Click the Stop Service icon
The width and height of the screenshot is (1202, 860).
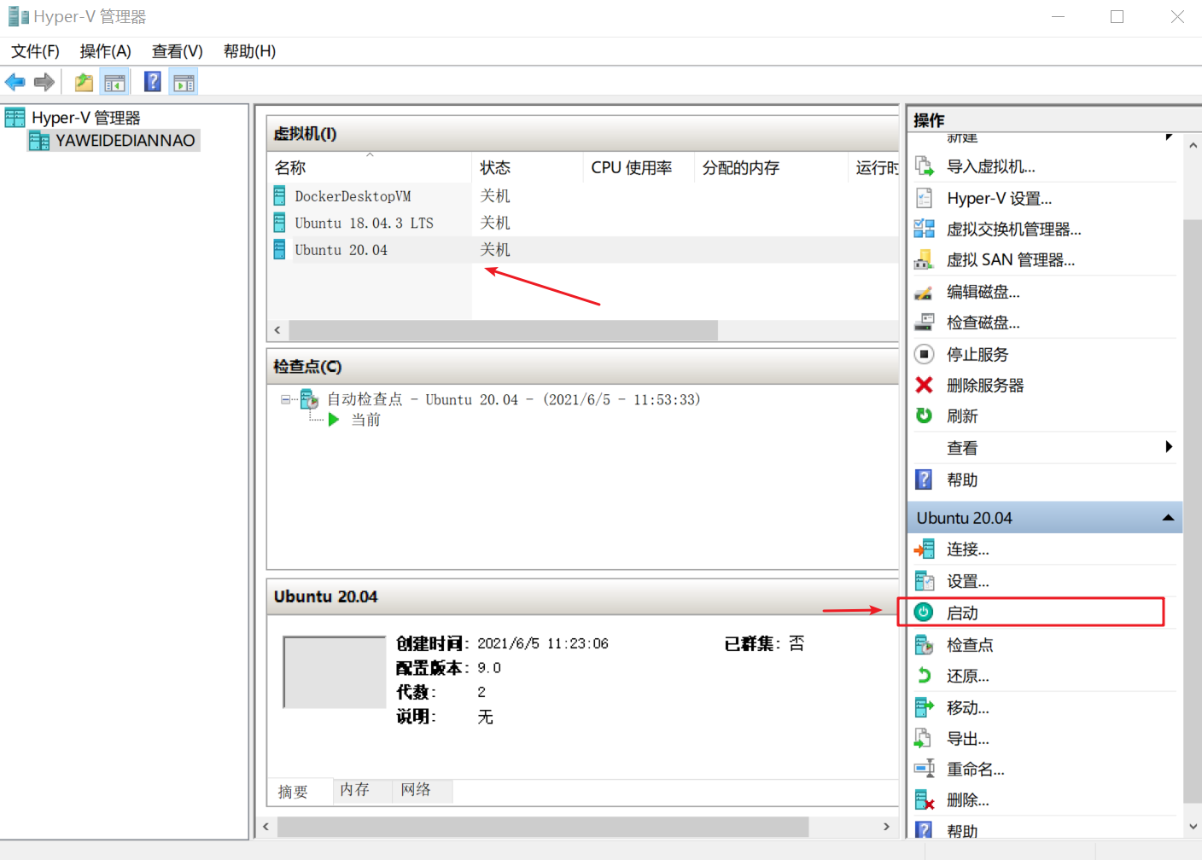(925, 354)
